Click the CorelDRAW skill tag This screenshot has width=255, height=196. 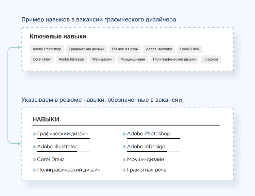point(190,49)
